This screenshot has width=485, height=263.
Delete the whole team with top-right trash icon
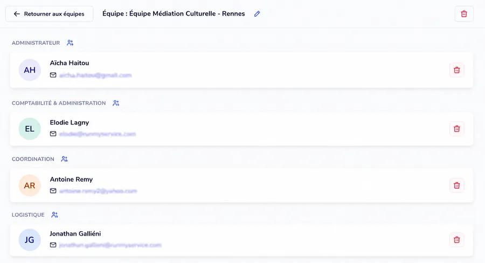464,14
